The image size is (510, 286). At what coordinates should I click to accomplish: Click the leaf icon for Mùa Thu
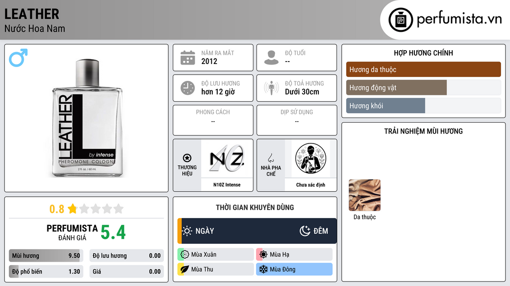(185, 269)
